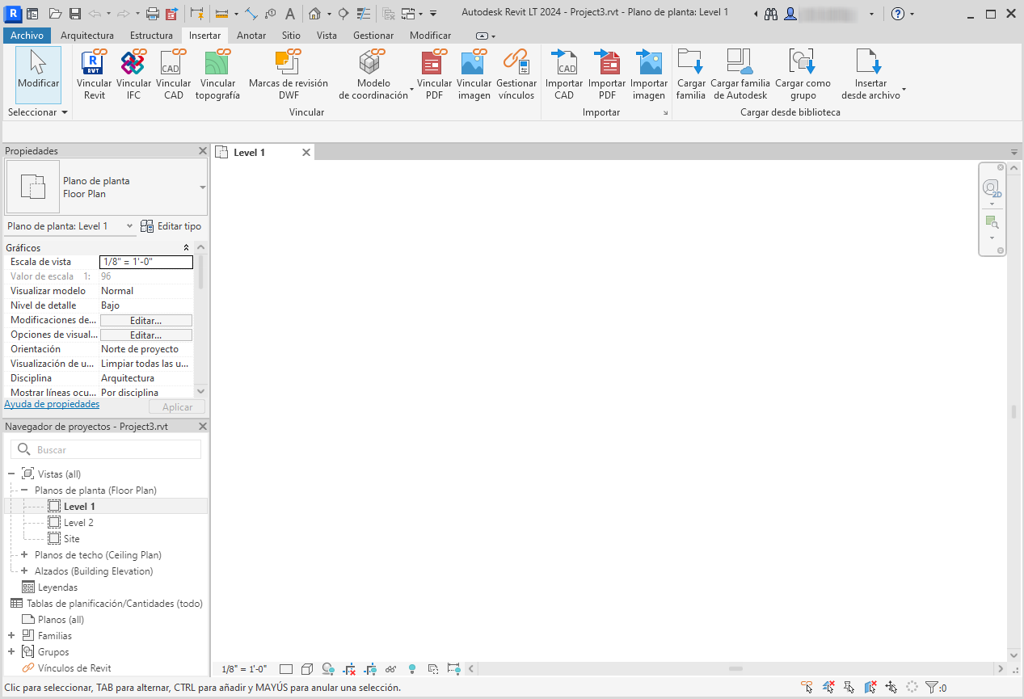Toggle Show crop region in view control bar
Viewport: 1024px width, 699px height.
(370, 669)
